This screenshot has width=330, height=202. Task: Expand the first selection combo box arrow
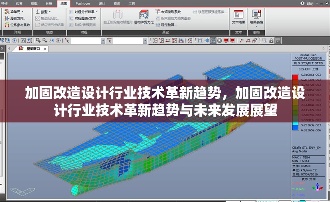pyautogui.click(x=102, y=40)
